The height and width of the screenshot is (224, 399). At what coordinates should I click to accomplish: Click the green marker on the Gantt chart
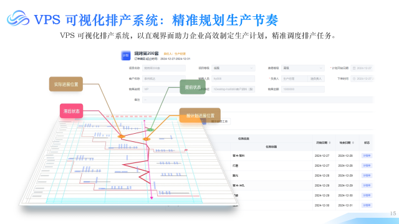coord(150,130)
